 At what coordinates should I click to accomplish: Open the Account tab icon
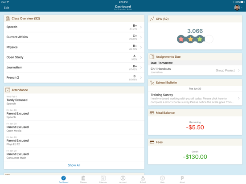coord(123,178)
